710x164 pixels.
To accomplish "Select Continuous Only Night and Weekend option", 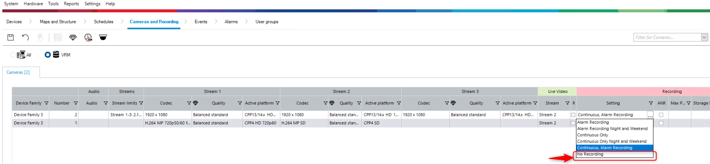I will [x=611, y=141].
